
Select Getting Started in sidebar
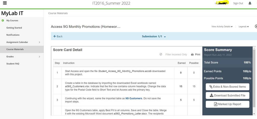pos(14,28)
